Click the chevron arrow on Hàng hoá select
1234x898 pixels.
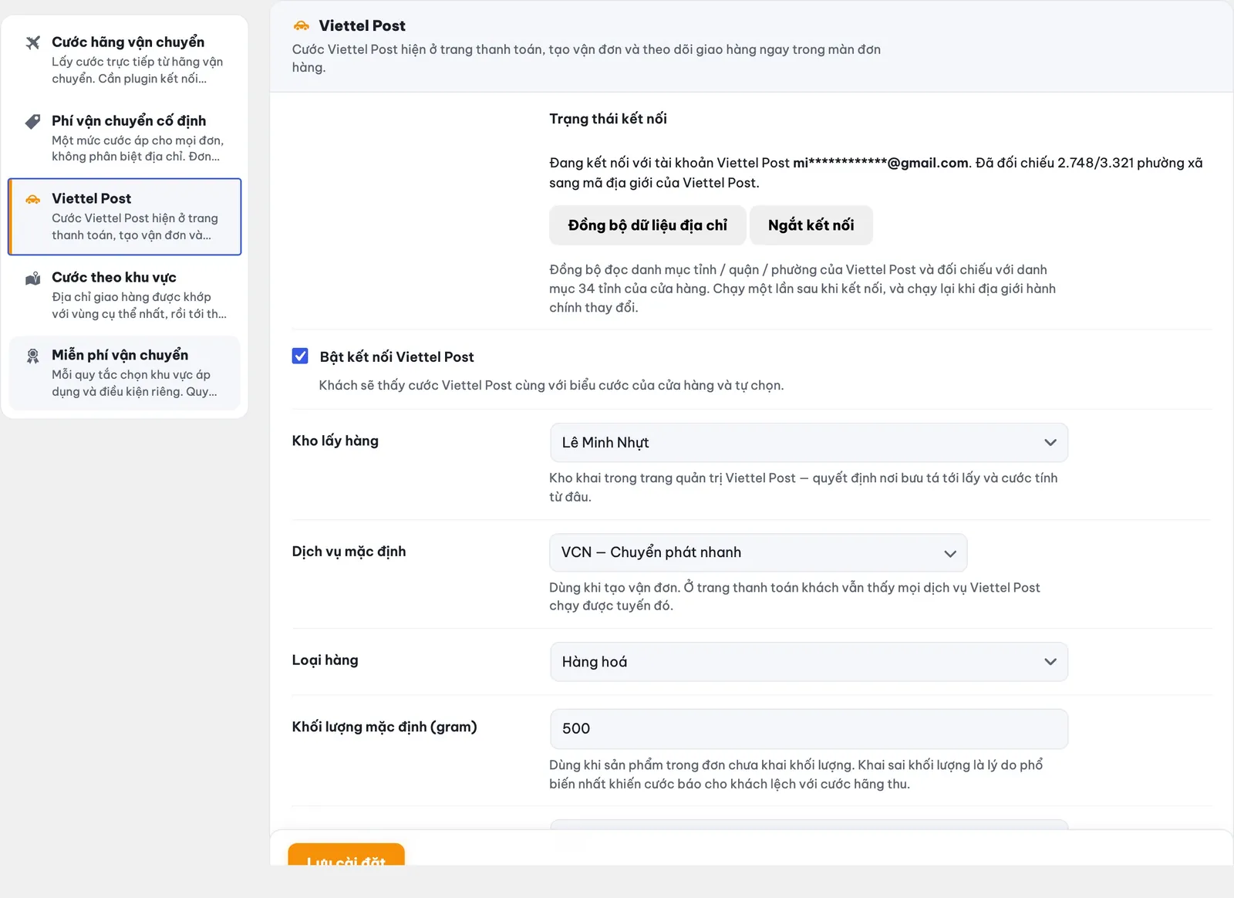pyautogui.click(x=1050, y=662)
